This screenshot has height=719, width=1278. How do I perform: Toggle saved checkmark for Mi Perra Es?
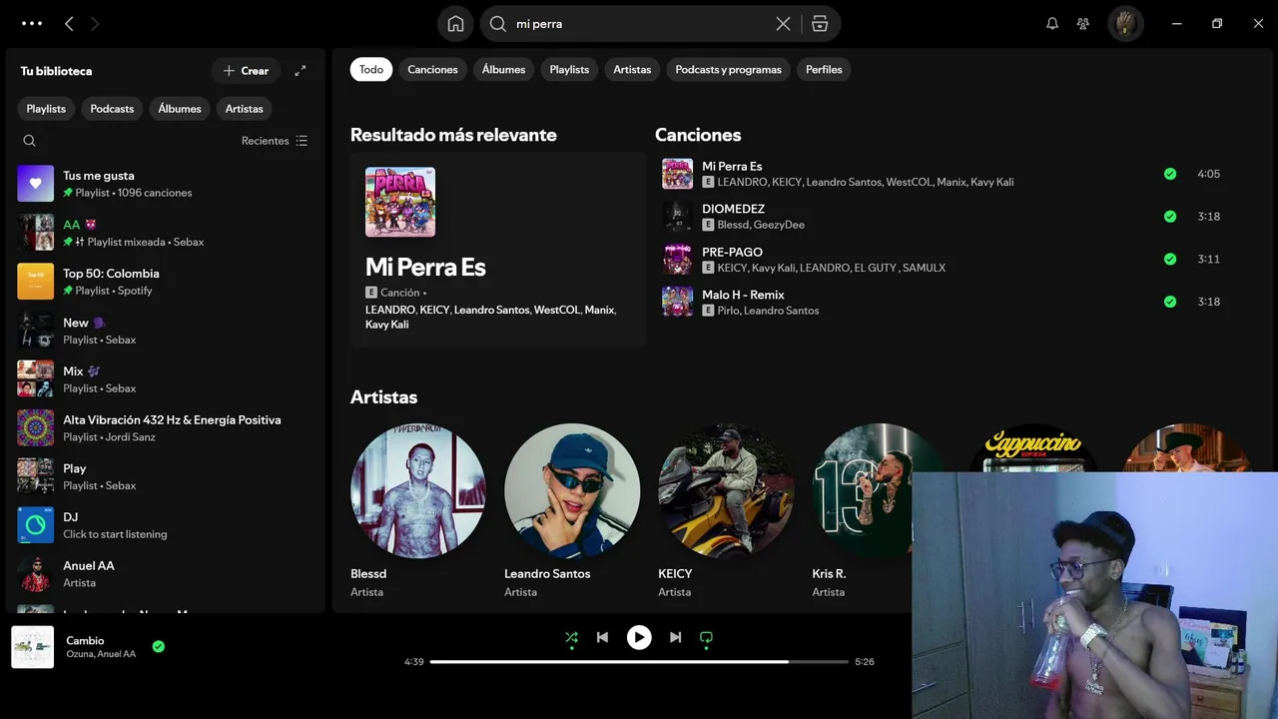pyautogui.click(x=1170, y=174)
